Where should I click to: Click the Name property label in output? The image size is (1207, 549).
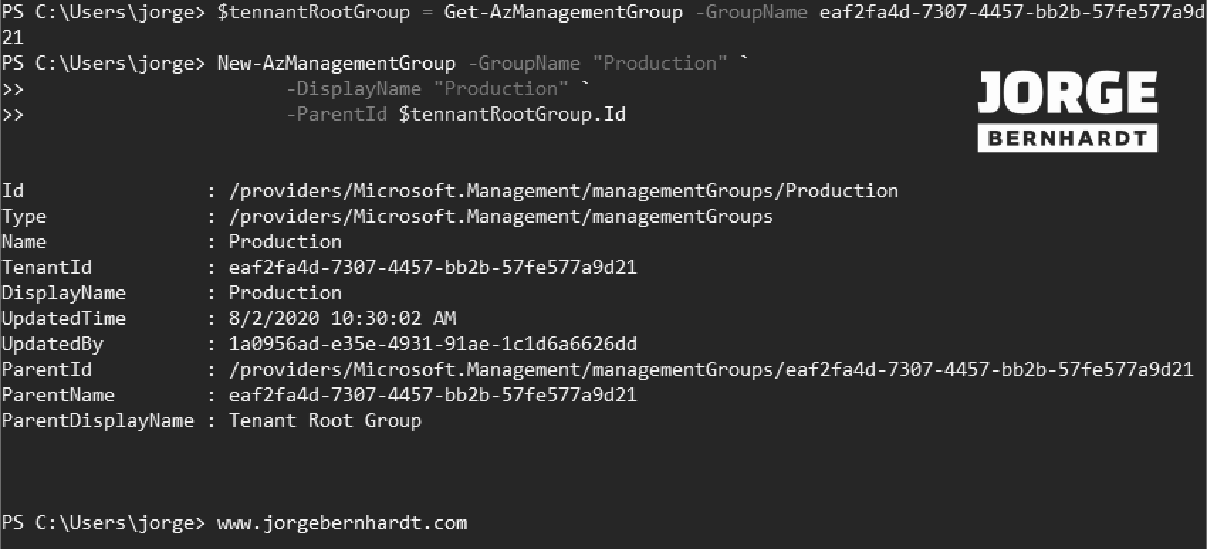(x=24, y=242)
